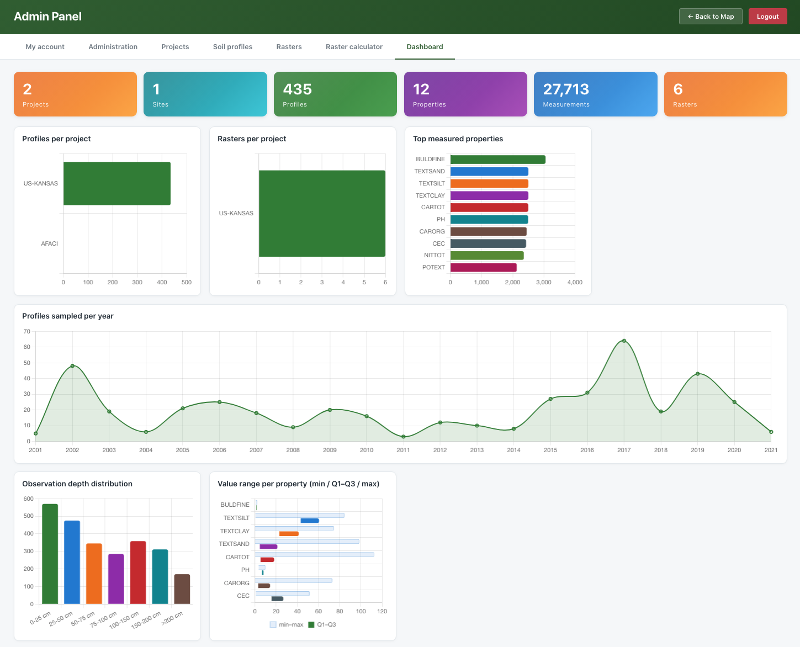Select the blue 25-50 cm depth bar

click(72, 562)
